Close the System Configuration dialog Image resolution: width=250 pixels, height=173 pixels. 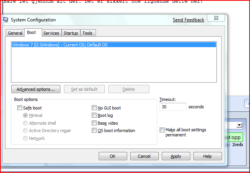pyautogui.click(x=216, y=18)
